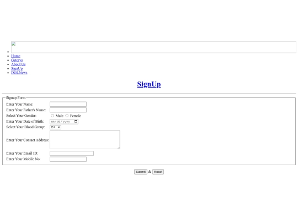The height and width of the screenshot is (223, 298).
Task: Click the 'Select Your Gender:' label
Action: pyautogui.click(x=22, y=116)
